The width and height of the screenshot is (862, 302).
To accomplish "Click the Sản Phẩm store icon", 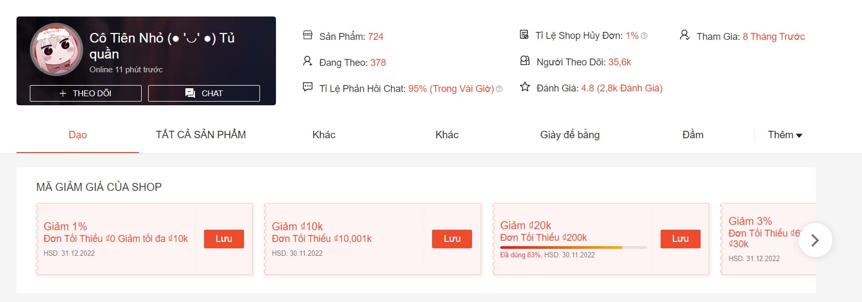I will point(307,35).
